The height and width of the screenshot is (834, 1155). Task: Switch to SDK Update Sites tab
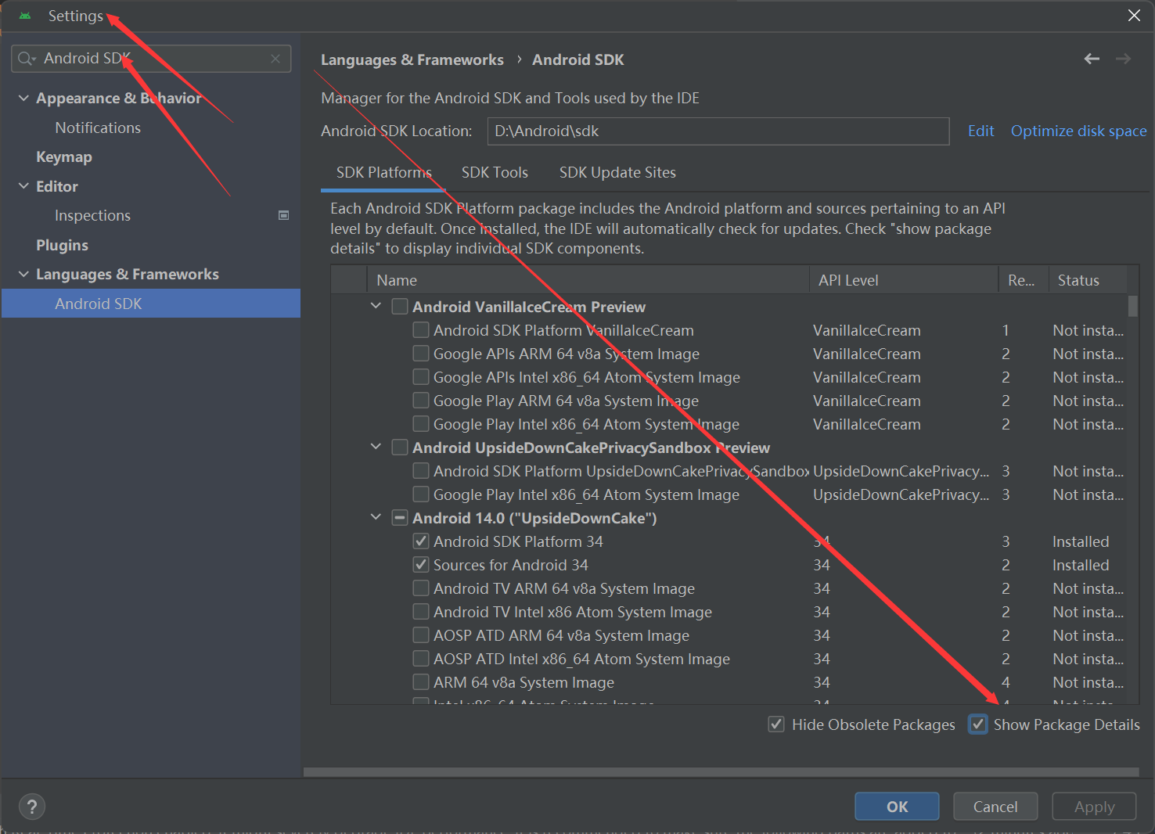(x=617, y=172)
